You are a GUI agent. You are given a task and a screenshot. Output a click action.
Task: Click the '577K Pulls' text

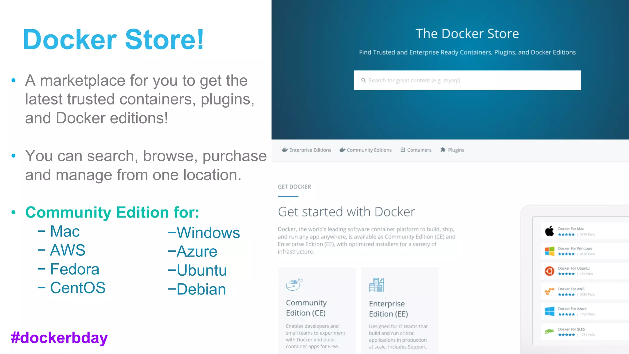coord(587,234)
